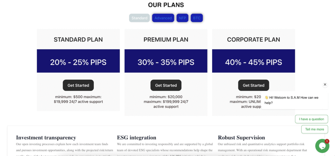Open the BTC plans tab
The image size is (335, 156).
197,18
